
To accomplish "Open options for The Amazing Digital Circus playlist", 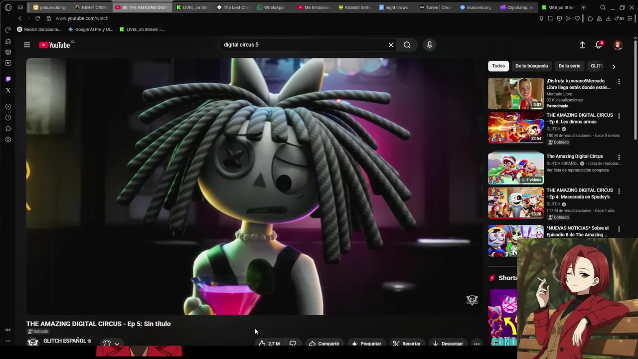I will (619, 157).
